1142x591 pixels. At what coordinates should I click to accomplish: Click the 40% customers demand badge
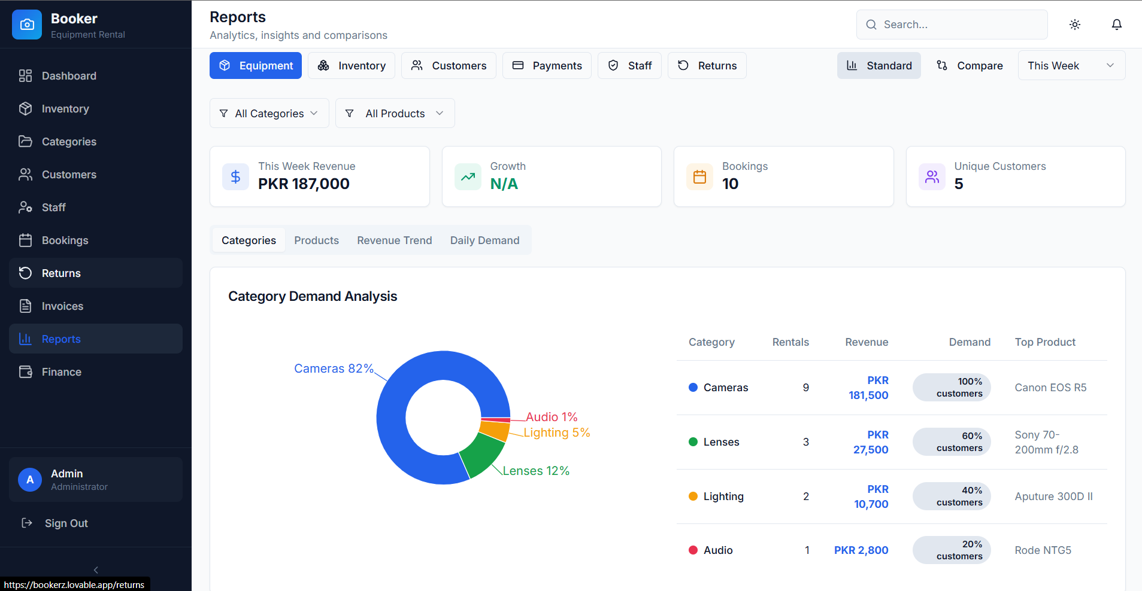952,496
